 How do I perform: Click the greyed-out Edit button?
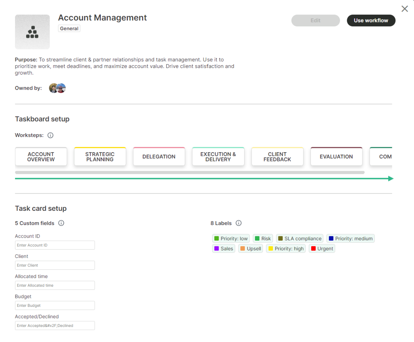coord(315,20)
